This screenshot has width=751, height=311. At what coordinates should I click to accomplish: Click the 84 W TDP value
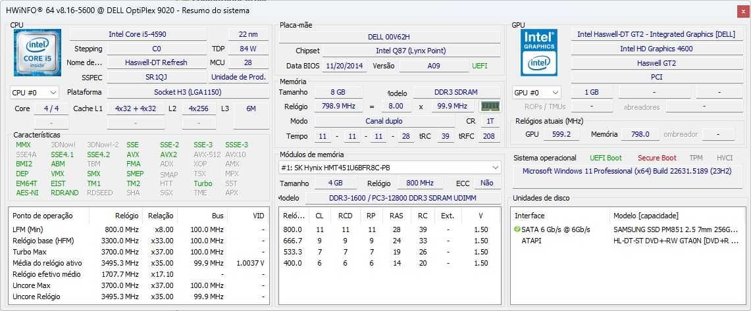[x=247, y=49]
